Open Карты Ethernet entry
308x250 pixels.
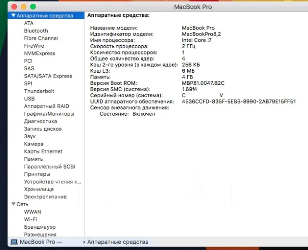coord(43,152)
